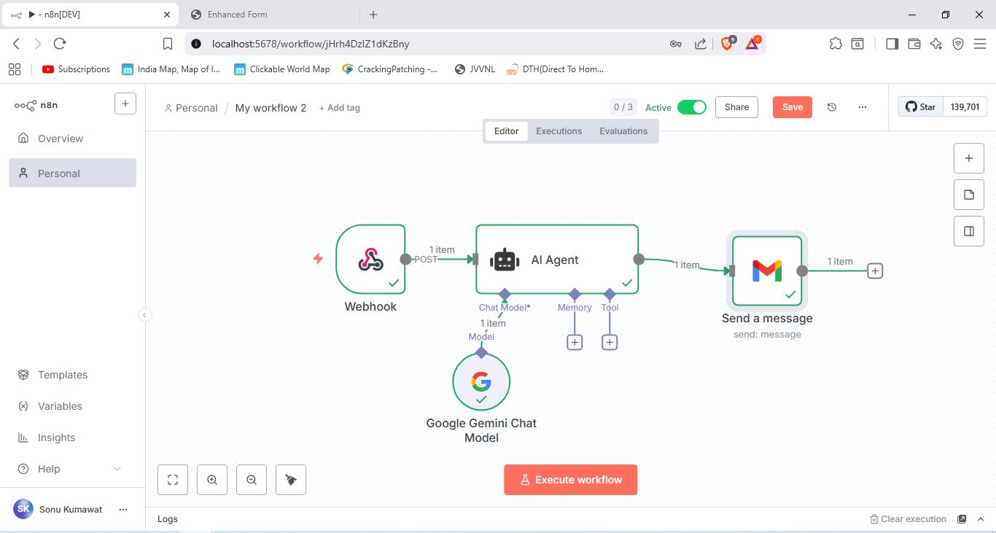Switch to the Evaluations tab
The height and width of the screenshot is (533, 996).
point(623,131)
